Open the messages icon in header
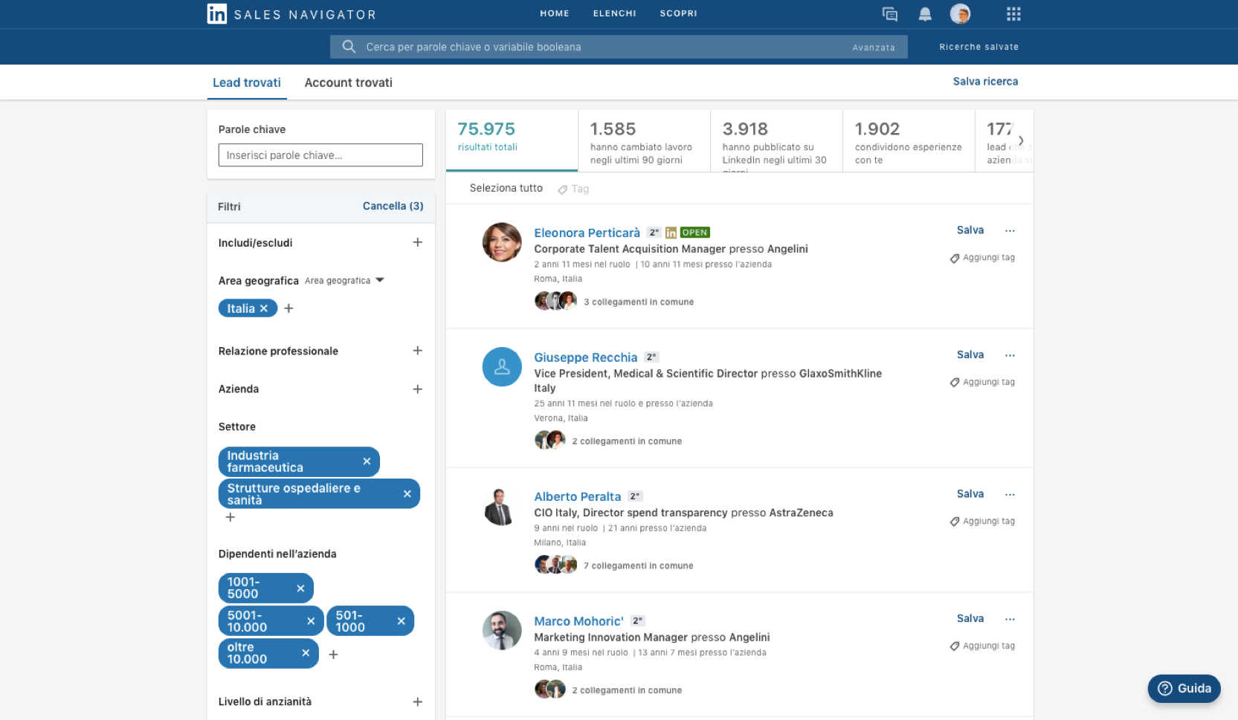1238x720 pixels. [889, 14]
